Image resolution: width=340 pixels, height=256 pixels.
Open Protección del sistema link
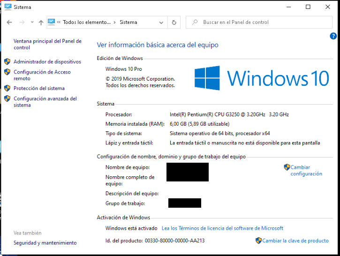(39, 88)
